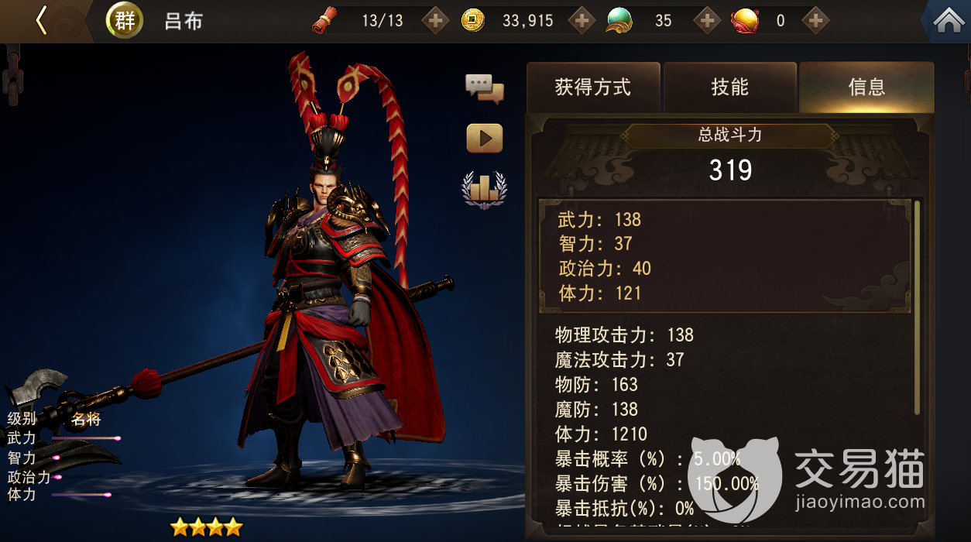This screenshot has height=542, width=971.
Task: Tap the gold coin currency icon
Action: [472, 21]
